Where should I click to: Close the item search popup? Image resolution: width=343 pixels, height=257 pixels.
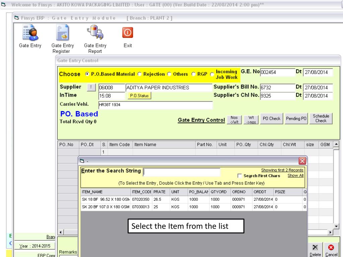[302, 161]
